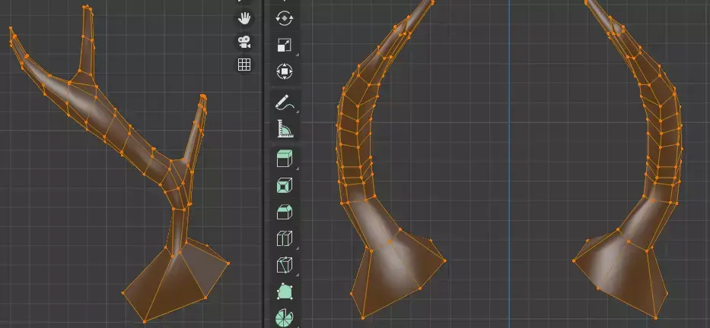
Task: Select the Rotate tool in the toolbar
Action: click(285, 18)
